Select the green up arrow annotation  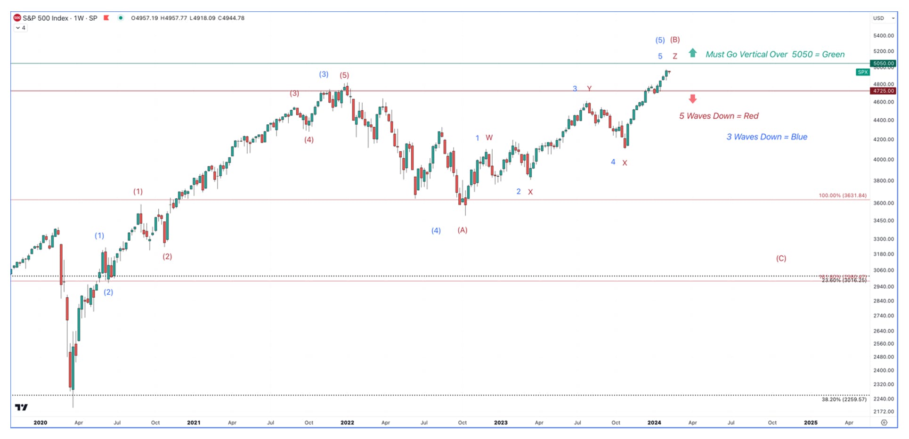click(692, 53)
